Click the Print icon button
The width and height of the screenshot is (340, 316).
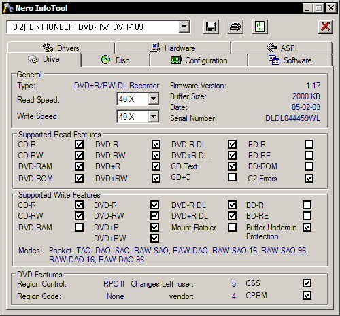[x=235, y=27]
